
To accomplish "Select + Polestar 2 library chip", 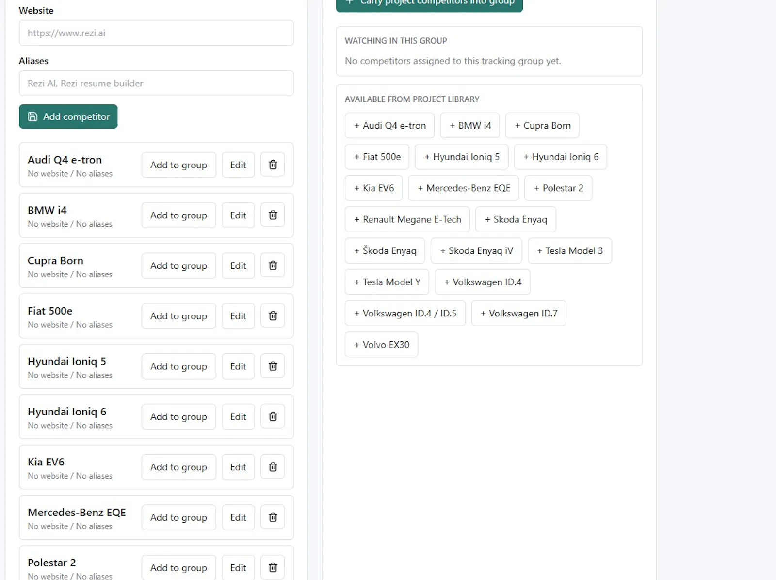I will pos(558,188).
